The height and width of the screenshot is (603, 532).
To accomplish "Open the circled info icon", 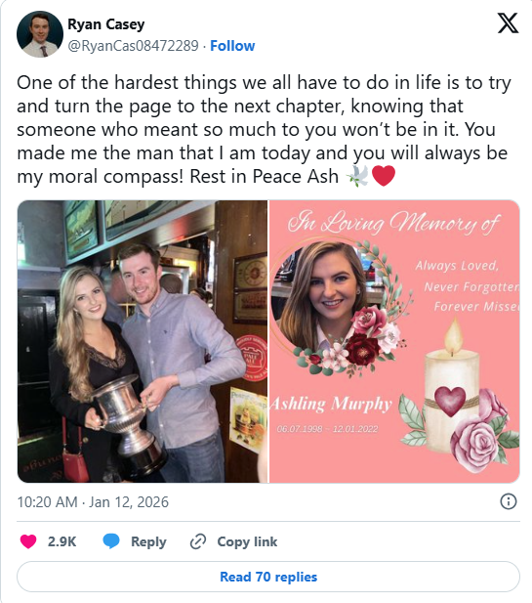I will 509,501.
